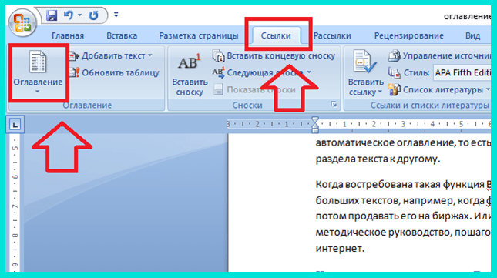Viewport: 497px width, 278px height.
Task: Save the document with floppy icon
Action: [52, 15]
